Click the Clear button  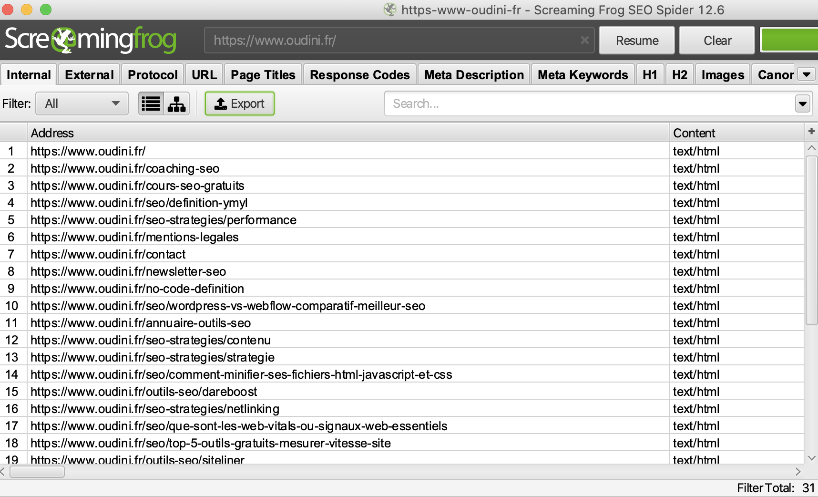[x=717, y=41]
